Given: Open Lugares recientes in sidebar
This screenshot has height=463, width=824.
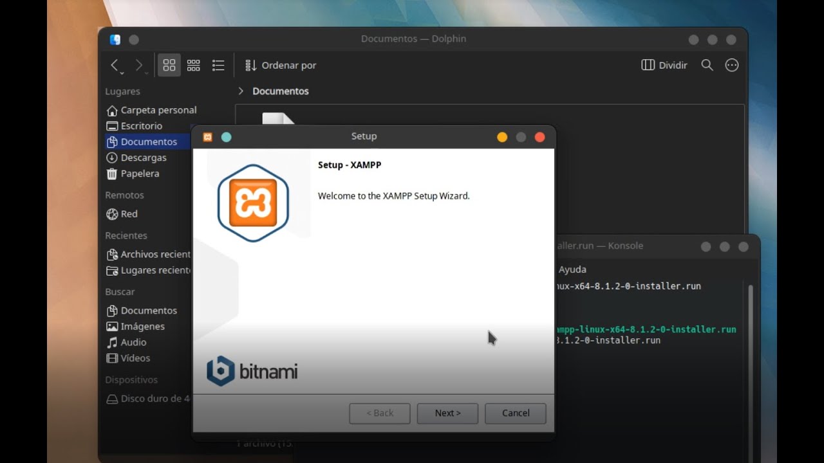Looking at the screenshot, I should pos(148,270).
